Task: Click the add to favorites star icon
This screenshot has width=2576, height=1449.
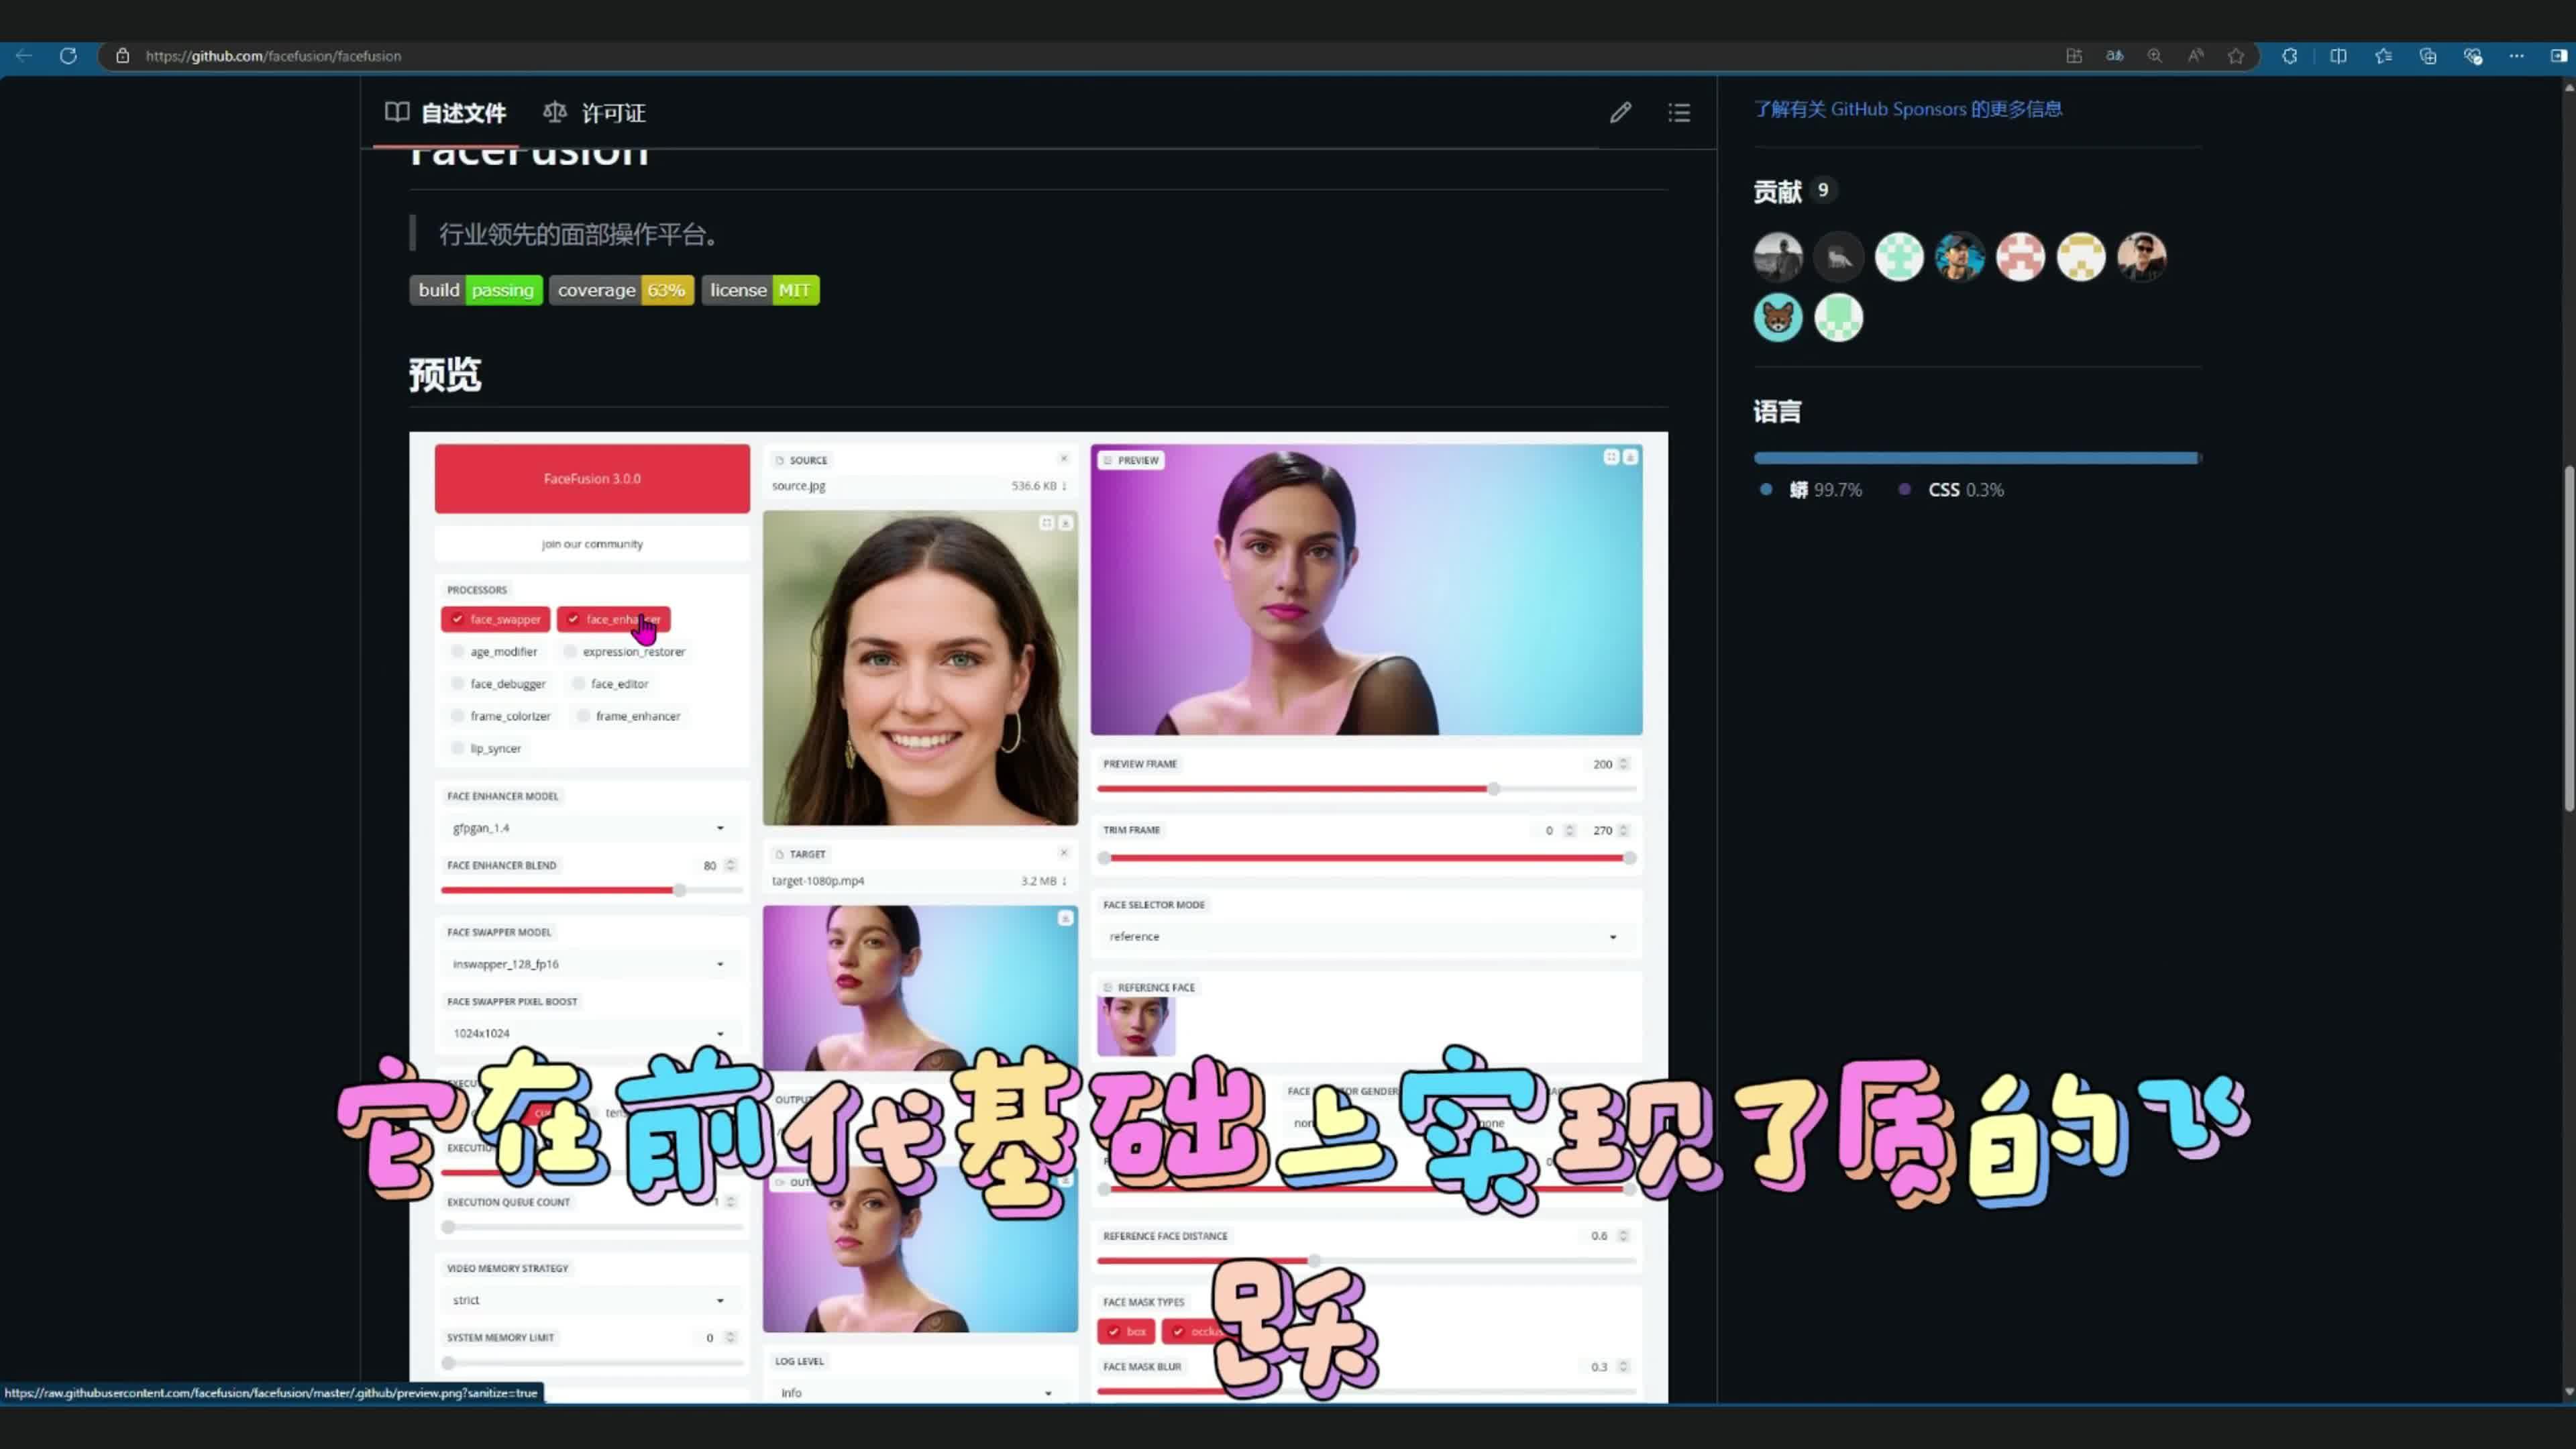Action: click(x=2236, y=56)
